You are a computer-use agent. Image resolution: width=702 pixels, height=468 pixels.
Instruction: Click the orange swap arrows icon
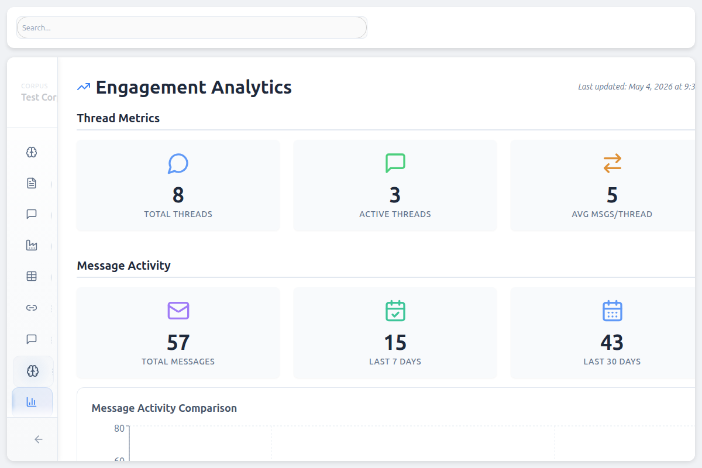coord(612,163)
